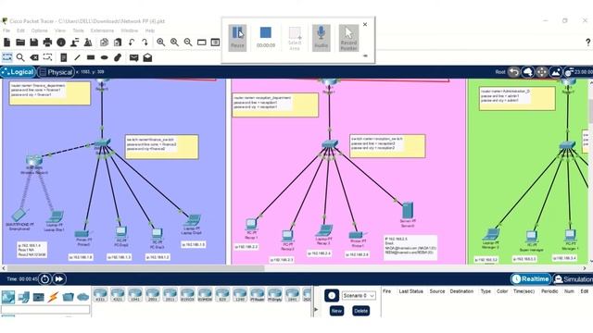The image size is (593, 333).
Task: Open the Edit menu
Action: pyautogui.click(x=20, y=31)
